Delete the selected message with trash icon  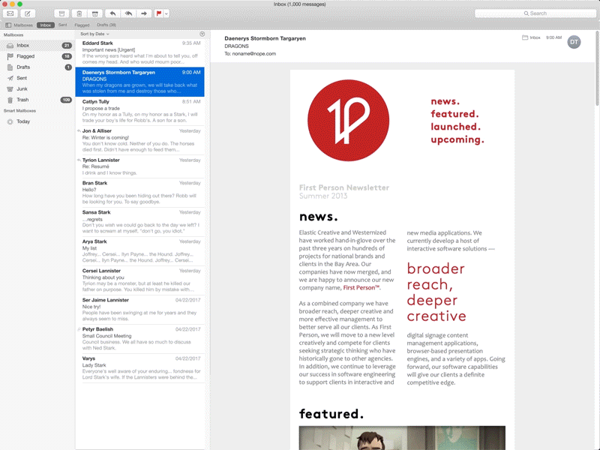pyautogui.click(x=79, y=13)
